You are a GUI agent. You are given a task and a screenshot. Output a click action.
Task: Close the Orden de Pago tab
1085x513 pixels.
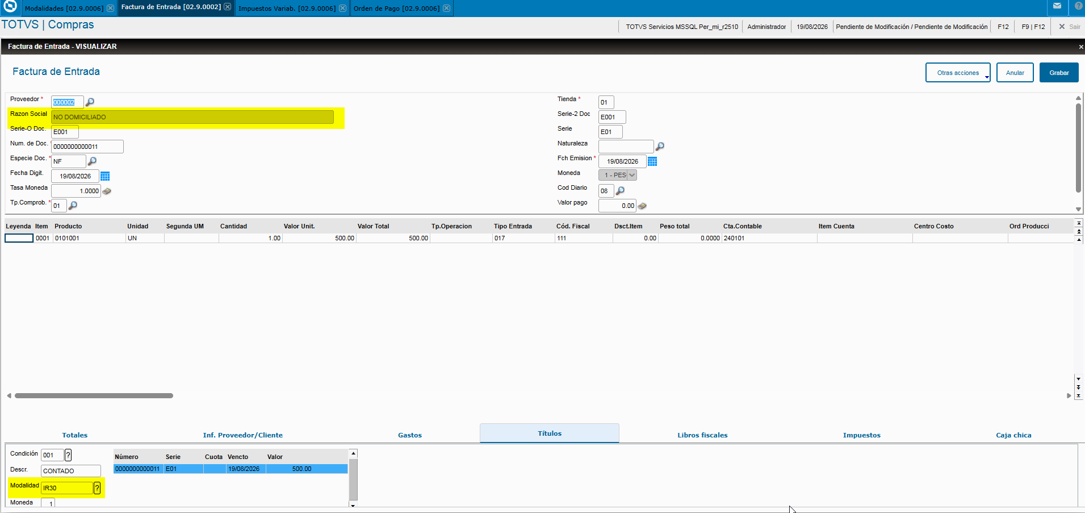tap(446, 8)
